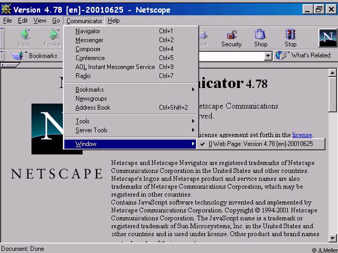Click the Shop bag icon
338x253 pixels.
point(260,34)
